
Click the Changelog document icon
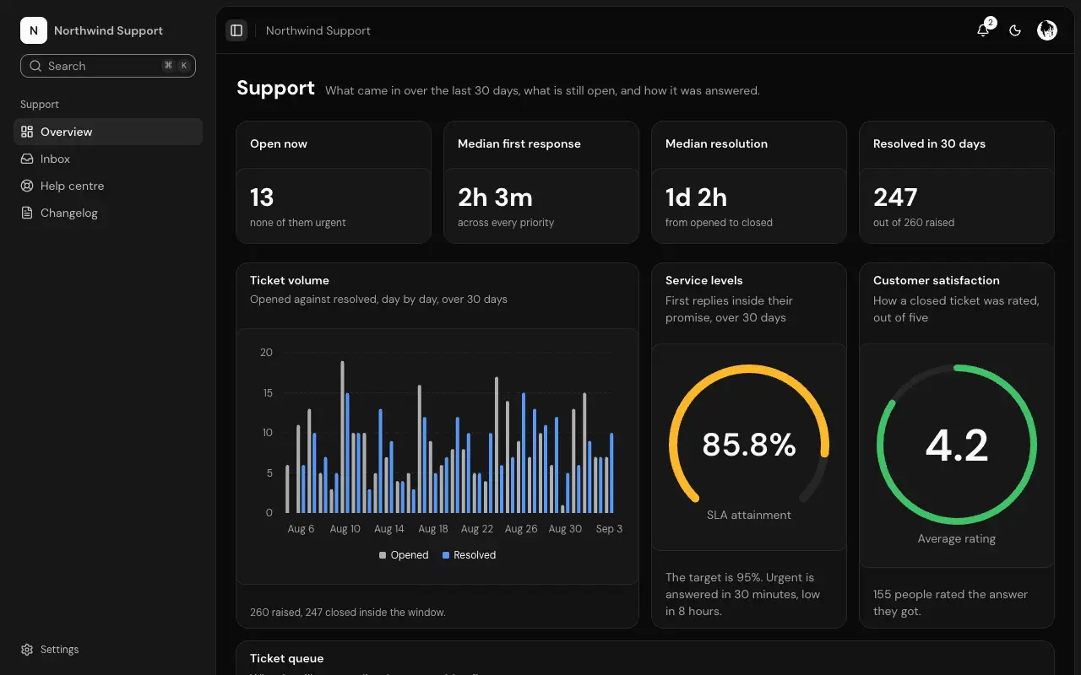(27, 213)
